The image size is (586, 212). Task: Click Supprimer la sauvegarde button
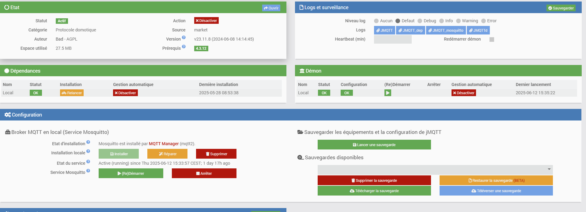[374, 180]
